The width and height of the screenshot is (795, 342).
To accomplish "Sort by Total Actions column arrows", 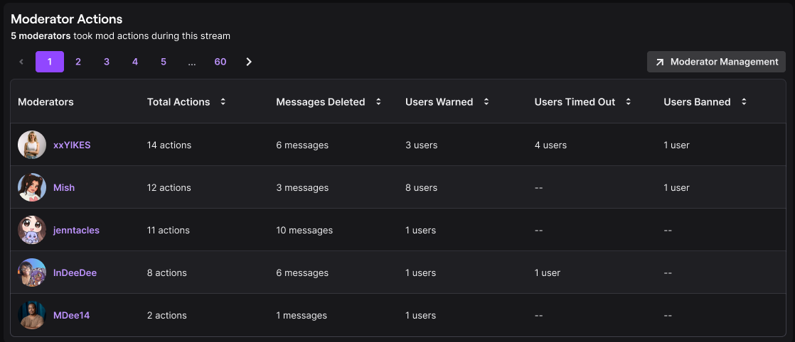I will tap(223, 102).
